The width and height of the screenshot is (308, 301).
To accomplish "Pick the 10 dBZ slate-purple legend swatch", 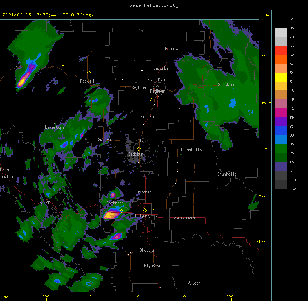I will (x=281, y=167).
